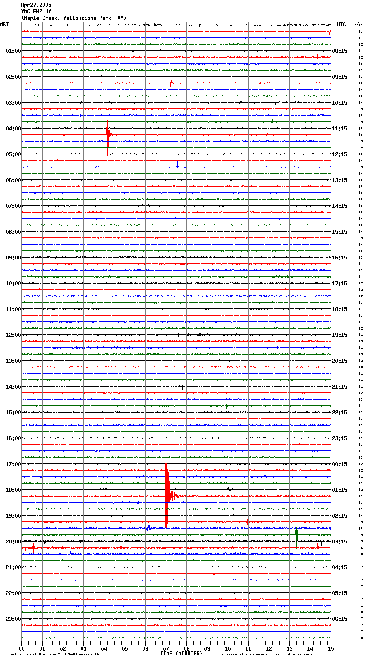Click minute tick label 00 on the axis
The height and width of the screenshot is (660, 365).
pyautogui.click(x=21, y=648)
